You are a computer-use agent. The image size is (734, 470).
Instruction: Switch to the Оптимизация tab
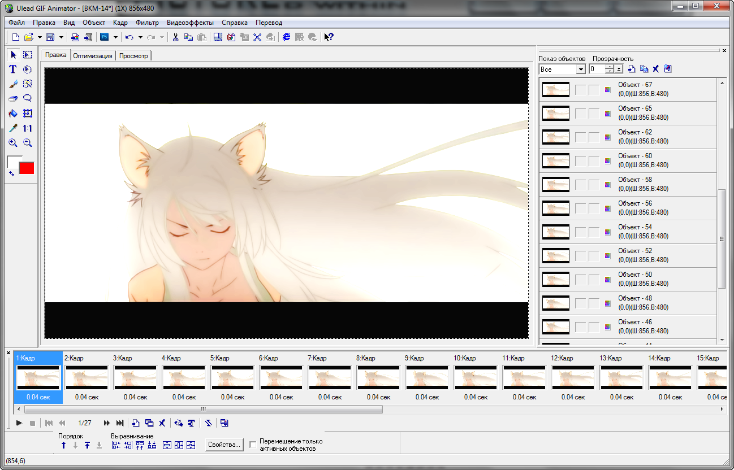[x=93, y=56]
